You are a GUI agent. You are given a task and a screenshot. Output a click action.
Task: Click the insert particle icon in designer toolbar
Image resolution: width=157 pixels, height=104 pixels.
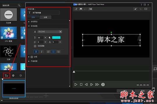coord(90,9)
